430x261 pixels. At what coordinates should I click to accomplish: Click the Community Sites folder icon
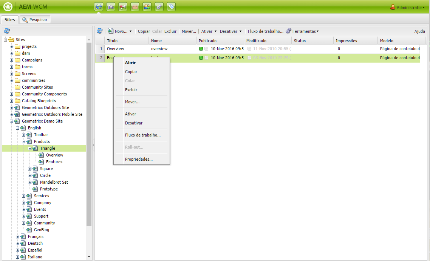click(x=17, y=87)
